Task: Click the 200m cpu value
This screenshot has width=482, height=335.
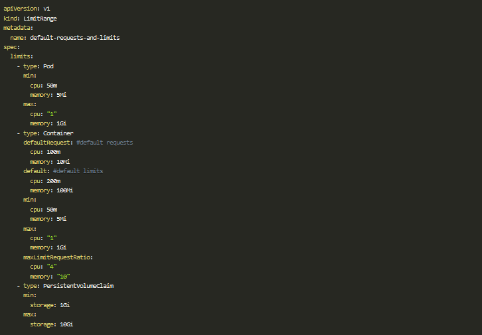Action: coord(54,181)
